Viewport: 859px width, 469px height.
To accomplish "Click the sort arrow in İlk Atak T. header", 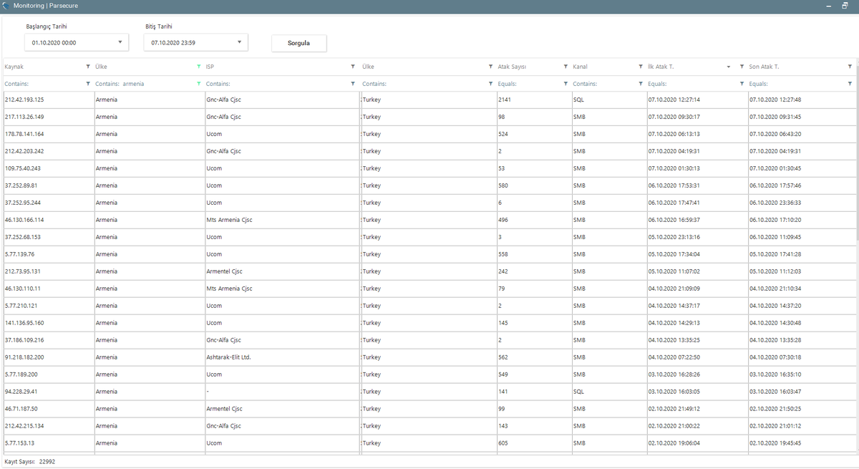I will click(x=729, y=67).
